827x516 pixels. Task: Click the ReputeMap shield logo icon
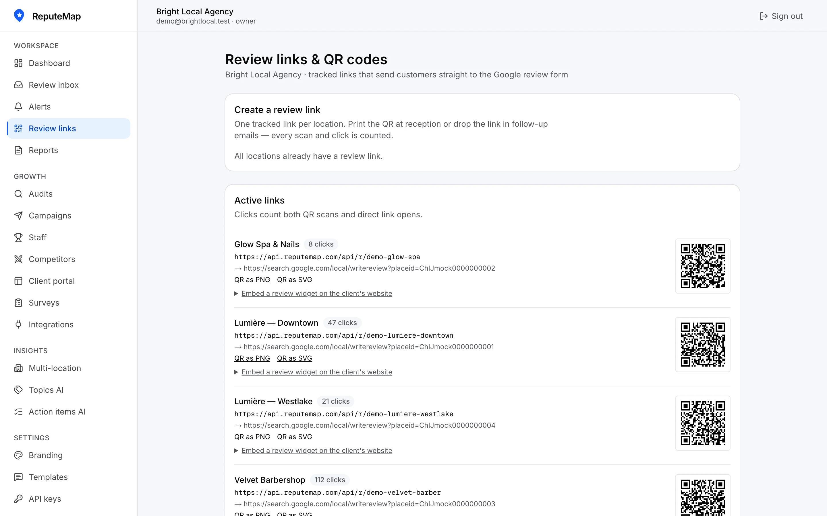(x=19, y=16)
